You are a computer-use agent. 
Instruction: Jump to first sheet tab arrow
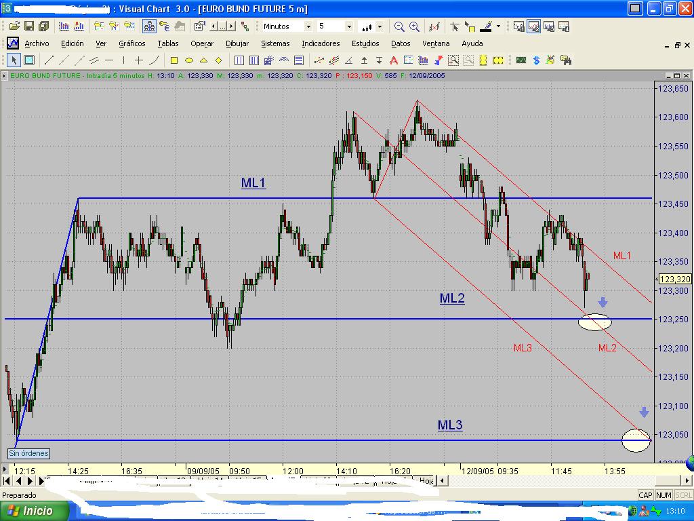tap(7, 480)
